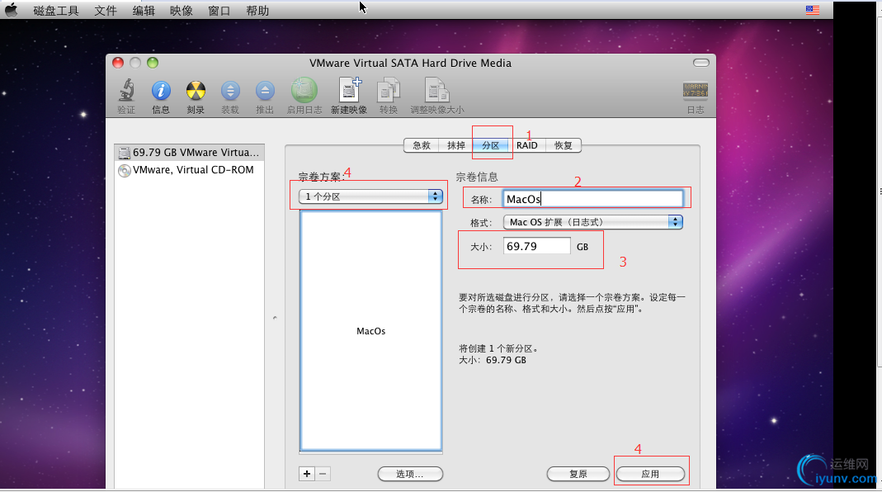Screen dimensions: 882x492
Task: Remove partition with the minus button
Action: 323,474
